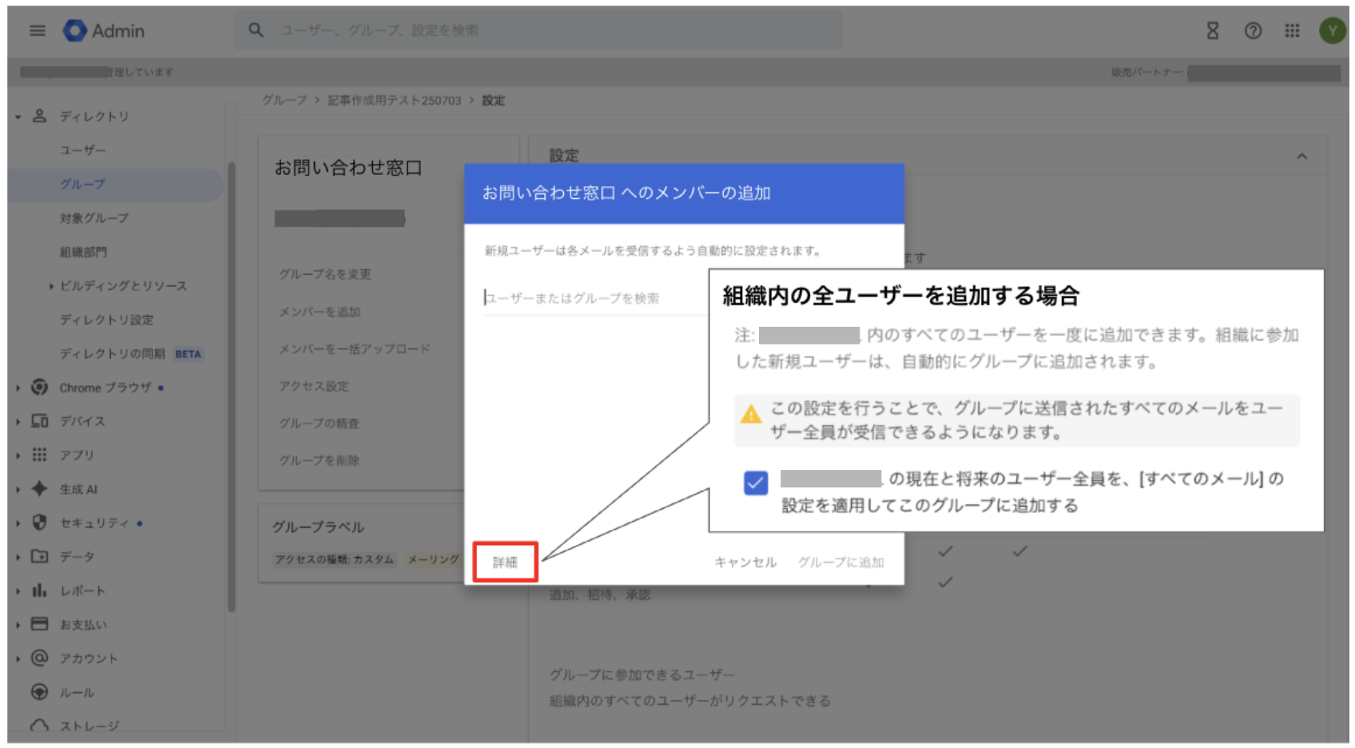This screenshot has width=1355, height=748.
Task: Select 組織部門 in the sidebar
Action: 83,253
